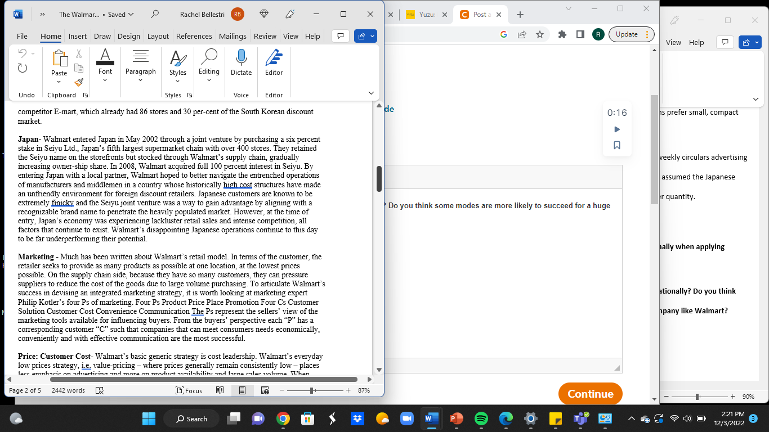
Task: Click the Spotify icon in taskbar
Action: pos(481,418)
